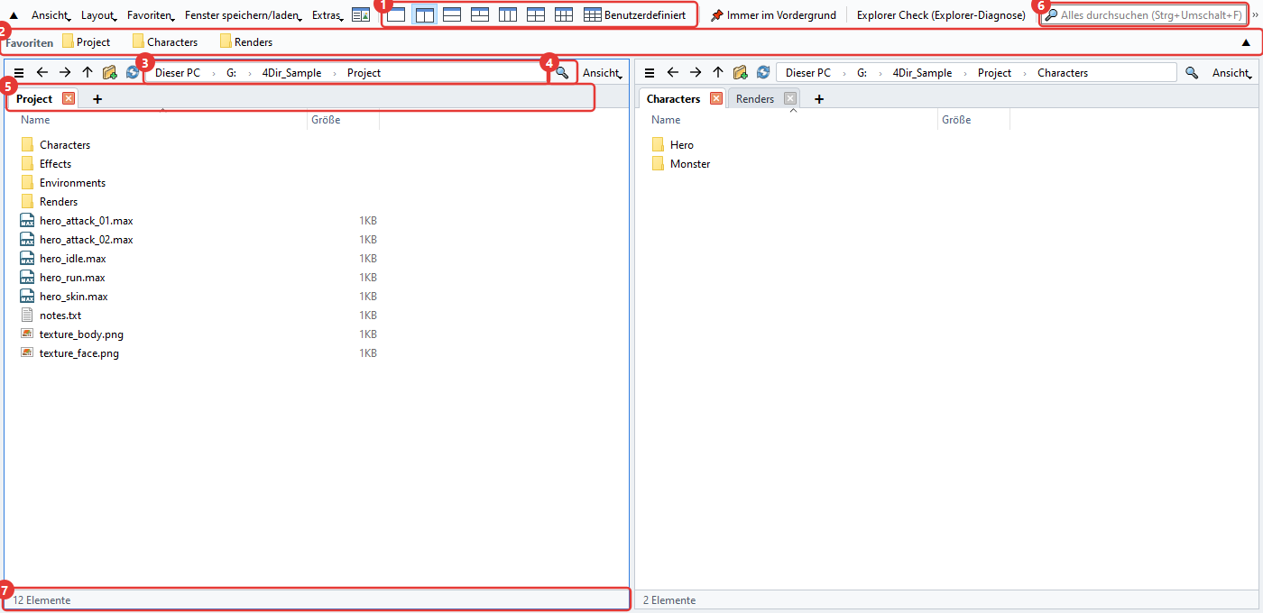Close the Characters tab

click(x=716, y=99)
